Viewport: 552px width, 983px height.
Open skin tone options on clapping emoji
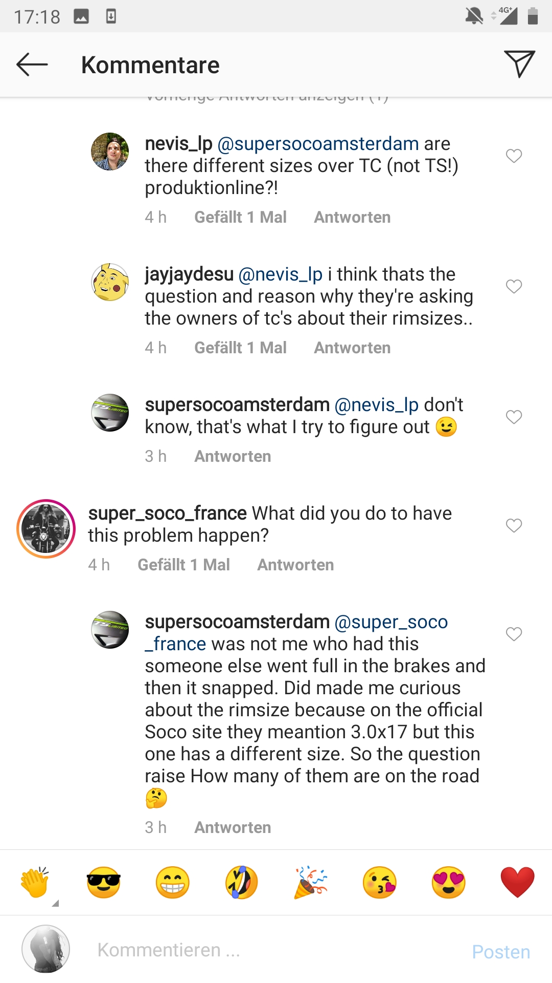tap(55, 903)
